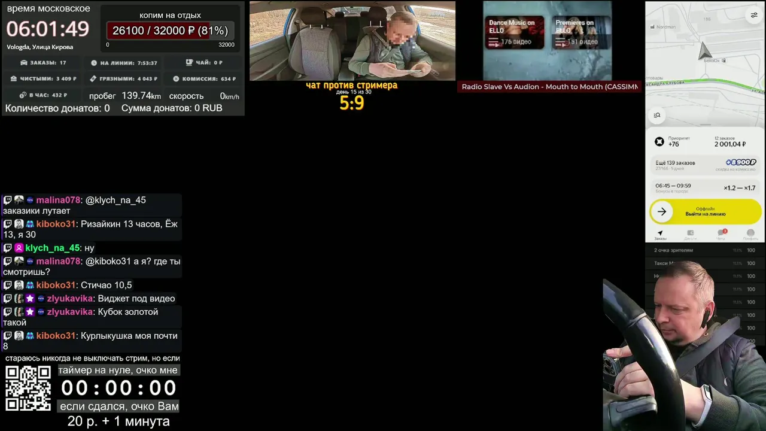The image size is (766, 431).
Task: Click the БензОк fuel station marker
Action: point(715,60)
